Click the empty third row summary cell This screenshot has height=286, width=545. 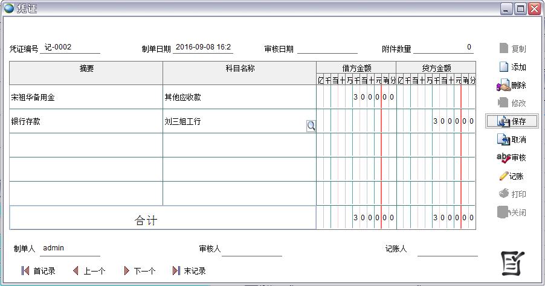click(x=86, y=145)
